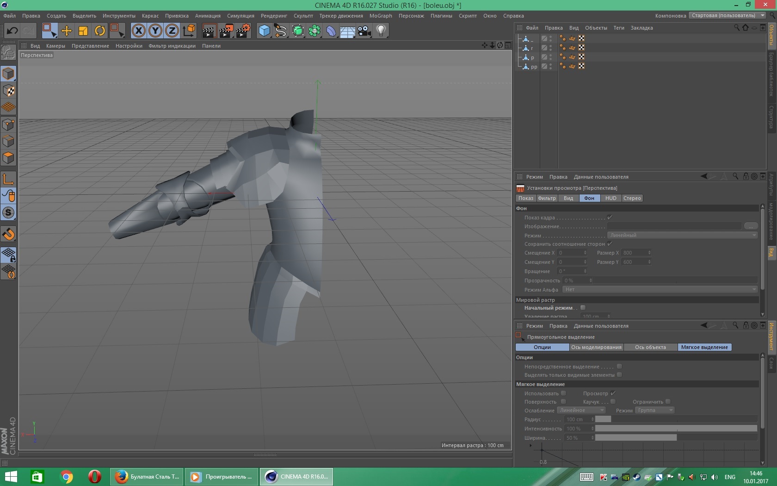The width and height of the screenshot is (777, 486).
Task: Click the Изображение browse button
Action: pos(751,226)
